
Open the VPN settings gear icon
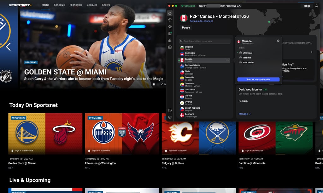tap(170, 117)
